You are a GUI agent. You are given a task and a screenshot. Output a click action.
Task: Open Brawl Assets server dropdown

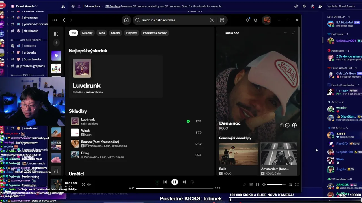point(27,6)
